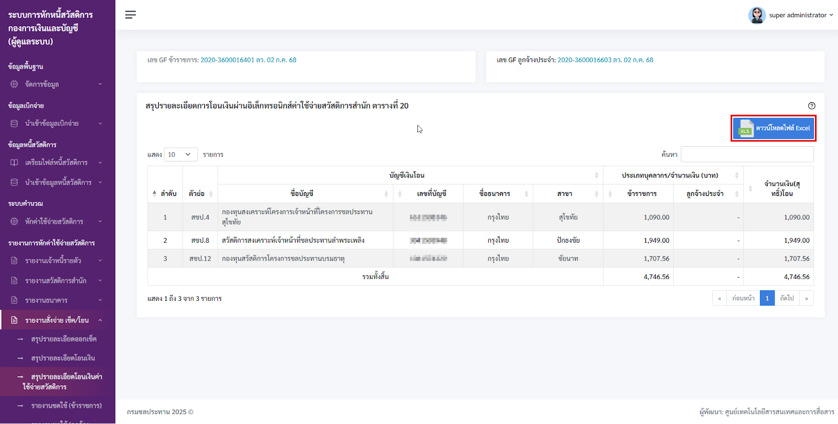The width and height of the screenshot is (838, 424).
Task: Expand the รายงานเจ้าหนี้รายตัว menu
Action: coord(58,260)
